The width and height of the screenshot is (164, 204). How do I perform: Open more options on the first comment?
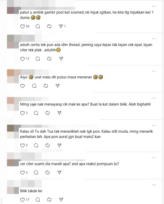pyautogui.click(x=154, y=6)
